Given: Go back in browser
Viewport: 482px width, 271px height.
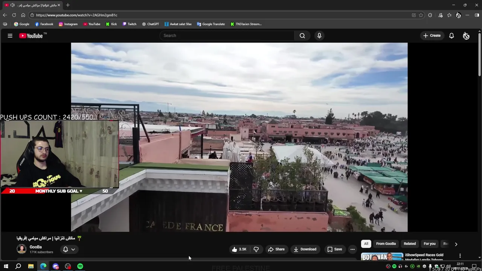Looking at the screenshot, I should (5, 15).
